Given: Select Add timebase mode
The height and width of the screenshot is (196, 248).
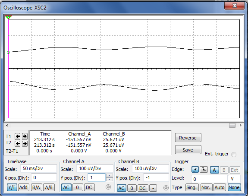Looking at the screenshot, I should point(23,188).
